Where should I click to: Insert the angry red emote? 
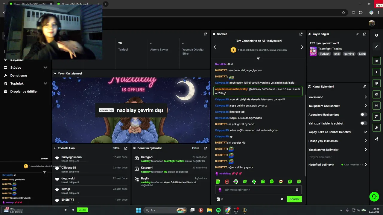pos(227,182)
